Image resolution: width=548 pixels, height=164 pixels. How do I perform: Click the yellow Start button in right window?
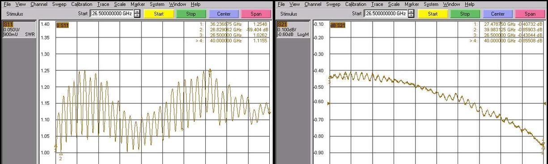(x=433, y=14)
